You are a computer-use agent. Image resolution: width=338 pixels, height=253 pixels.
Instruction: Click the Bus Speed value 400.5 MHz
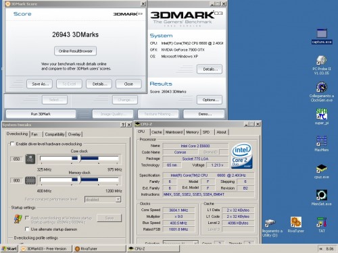coord(178,223)
